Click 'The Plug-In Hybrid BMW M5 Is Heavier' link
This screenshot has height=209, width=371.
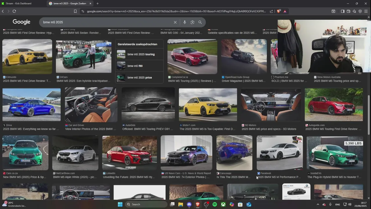[334, 177]
